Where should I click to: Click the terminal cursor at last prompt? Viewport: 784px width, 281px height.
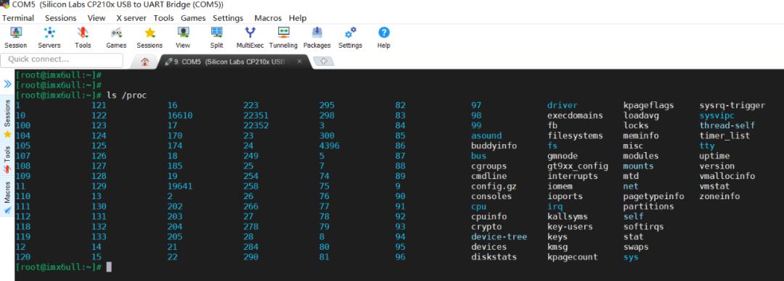(109, 267)
